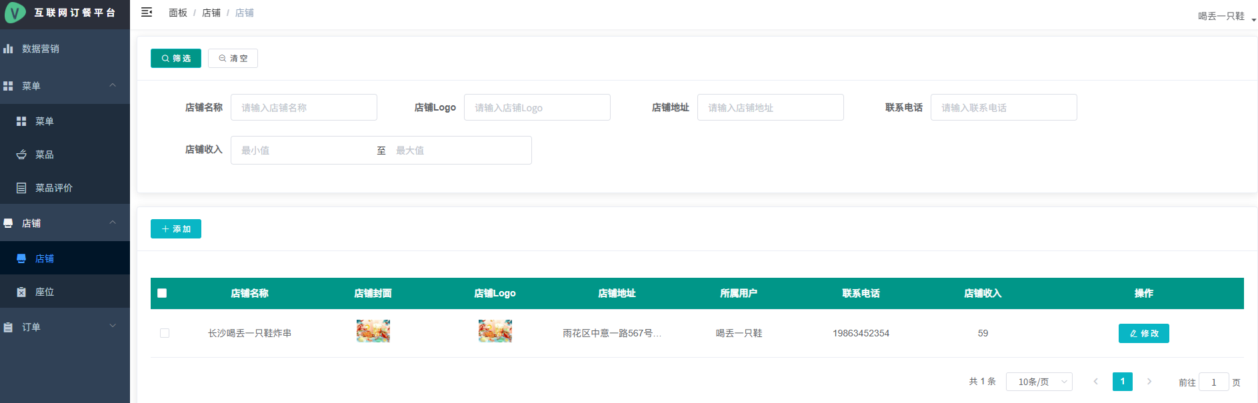Image resolution: width=1258 pixels, height=403 pixels.
Task: Click the 订单 clipboard icon
Action: (x=8, y=327)
